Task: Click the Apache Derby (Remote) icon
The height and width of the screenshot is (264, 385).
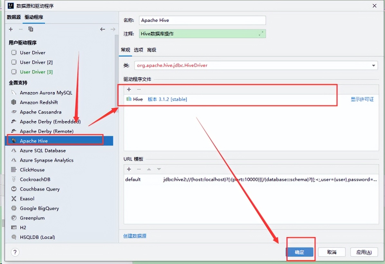Action: (14, 131)
